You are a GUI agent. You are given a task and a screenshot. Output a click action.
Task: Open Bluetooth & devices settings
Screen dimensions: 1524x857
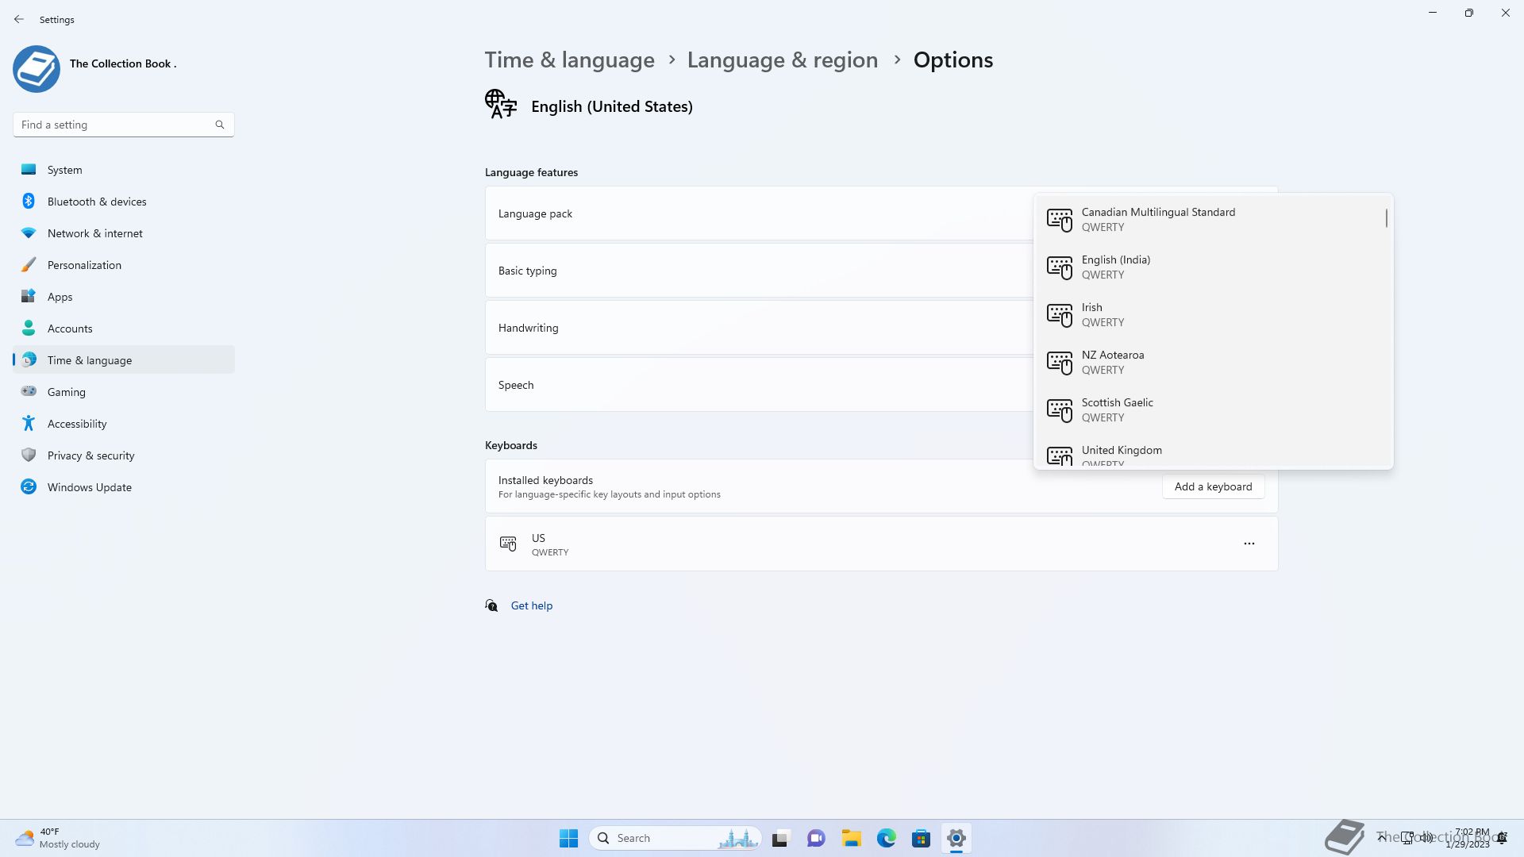[x=97, y=202]
